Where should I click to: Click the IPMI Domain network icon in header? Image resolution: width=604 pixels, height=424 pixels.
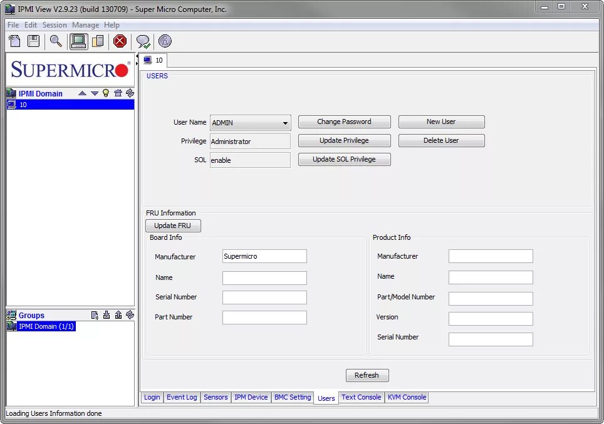[x=11, y=93]
